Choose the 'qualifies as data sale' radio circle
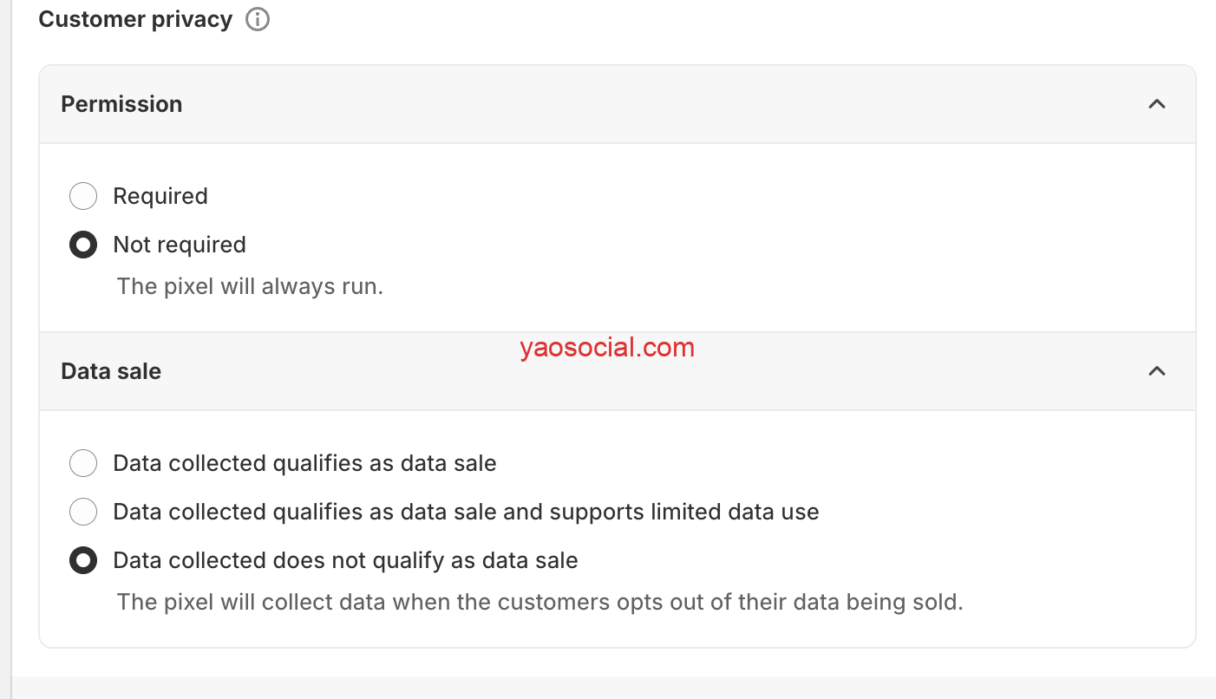 tap(83, 463)
